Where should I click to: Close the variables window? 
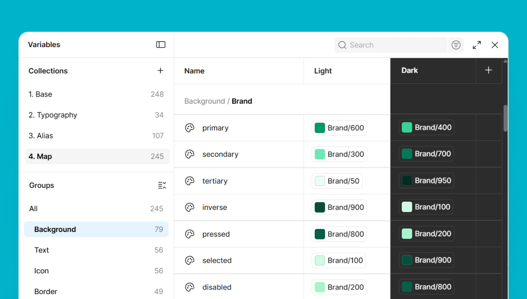tap(495, 45)
